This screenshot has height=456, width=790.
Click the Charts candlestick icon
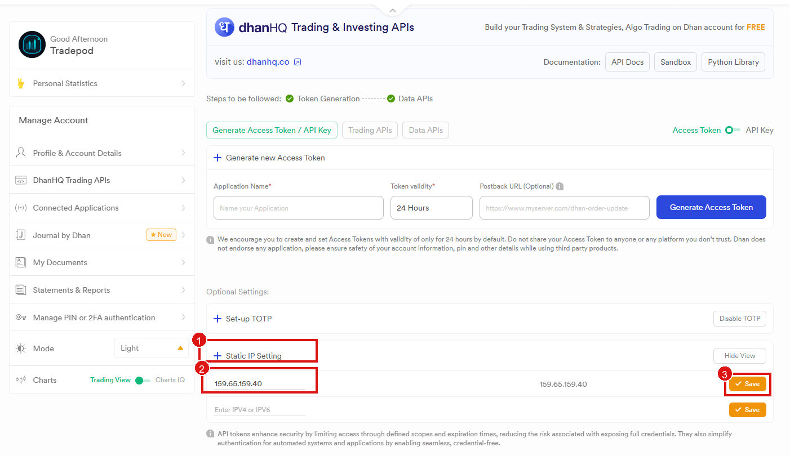(x=21, y=380)
